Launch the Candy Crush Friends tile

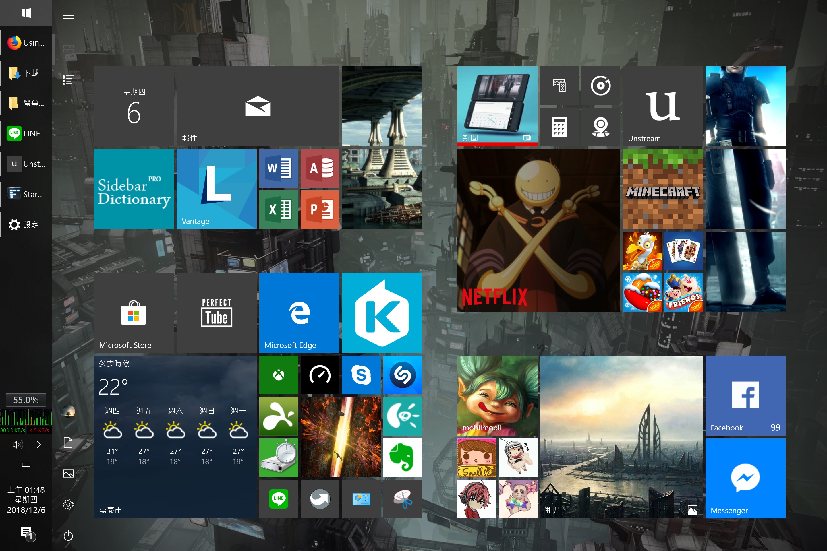click(683, 292)
